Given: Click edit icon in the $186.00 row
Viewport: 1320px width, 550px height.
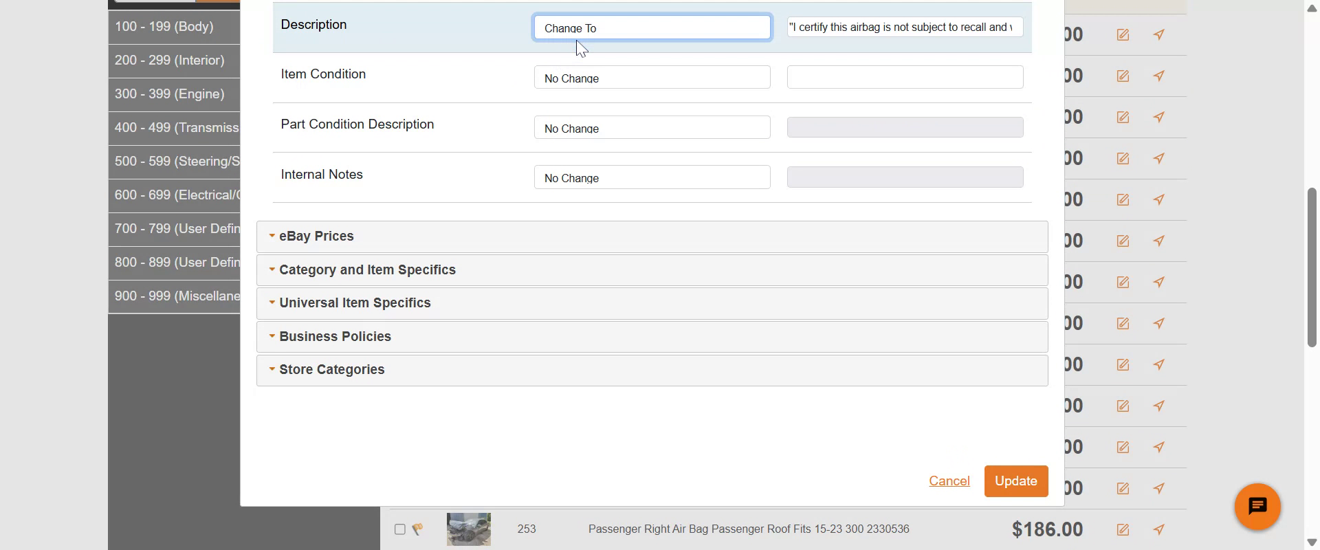Looking at the screenshot, I should pos(1123,529).
